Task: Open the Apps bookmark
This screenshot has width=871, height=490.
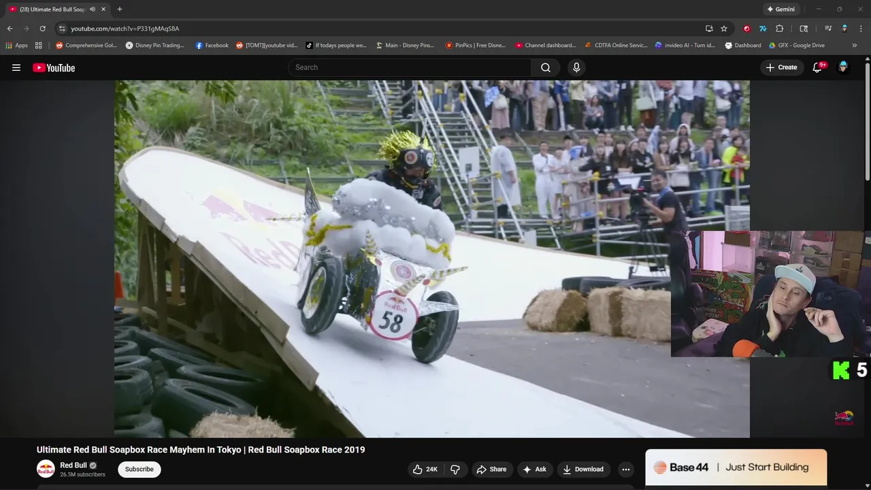Action: [17, 46]
